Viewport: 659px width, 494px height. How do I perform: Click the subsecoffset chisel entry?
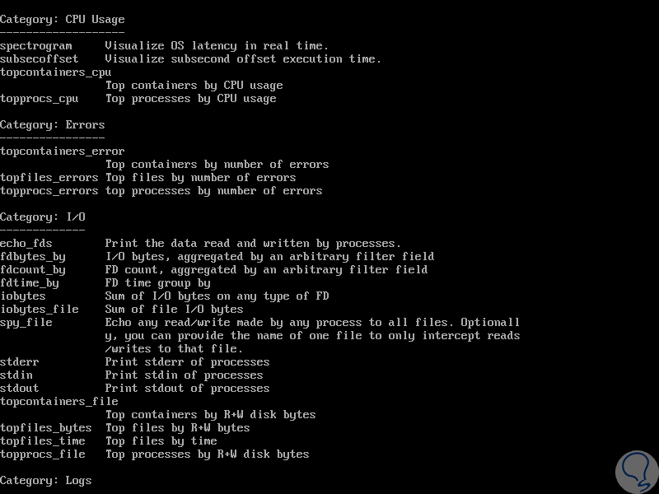(40, 59)
